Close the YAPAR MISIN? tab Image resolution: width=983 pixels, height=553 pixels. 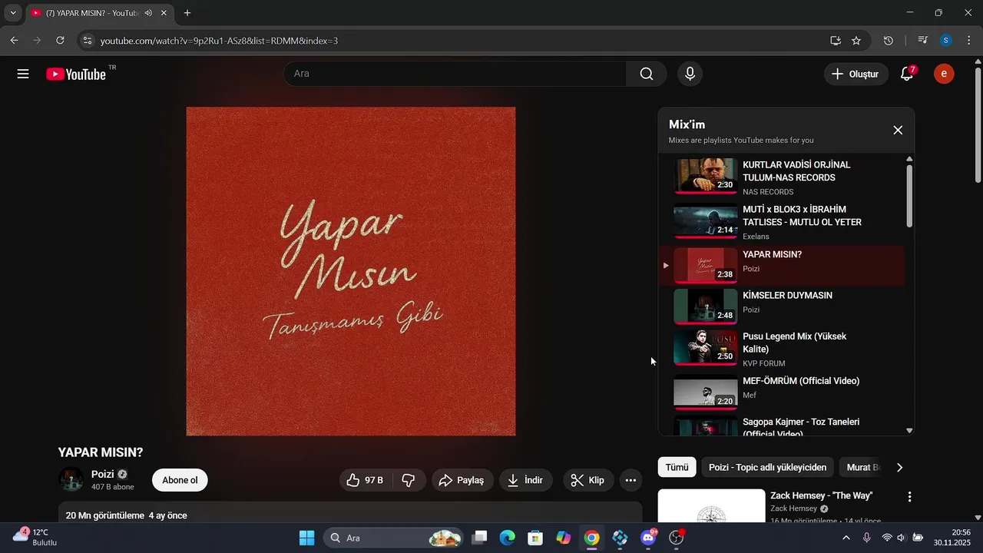[164, 13]
